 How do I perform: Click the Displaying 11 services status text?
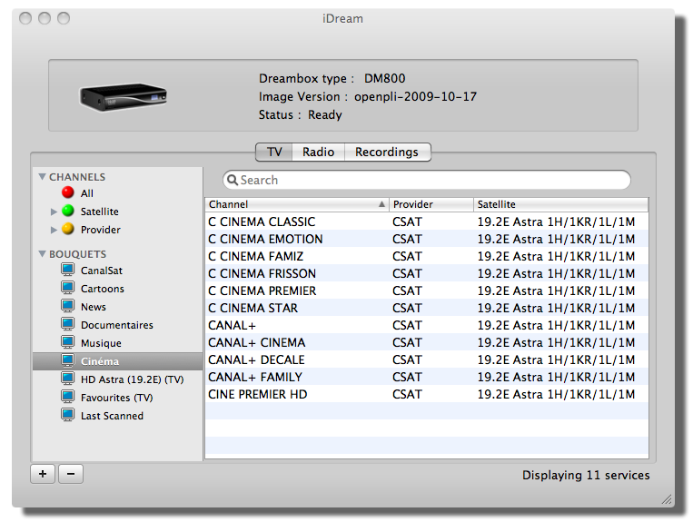[x=586, y=475]
